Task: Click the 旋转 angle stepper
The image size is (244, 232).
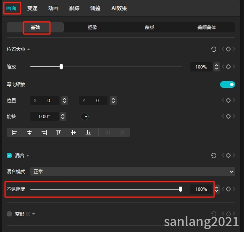Action: click(x=63, y=116)
